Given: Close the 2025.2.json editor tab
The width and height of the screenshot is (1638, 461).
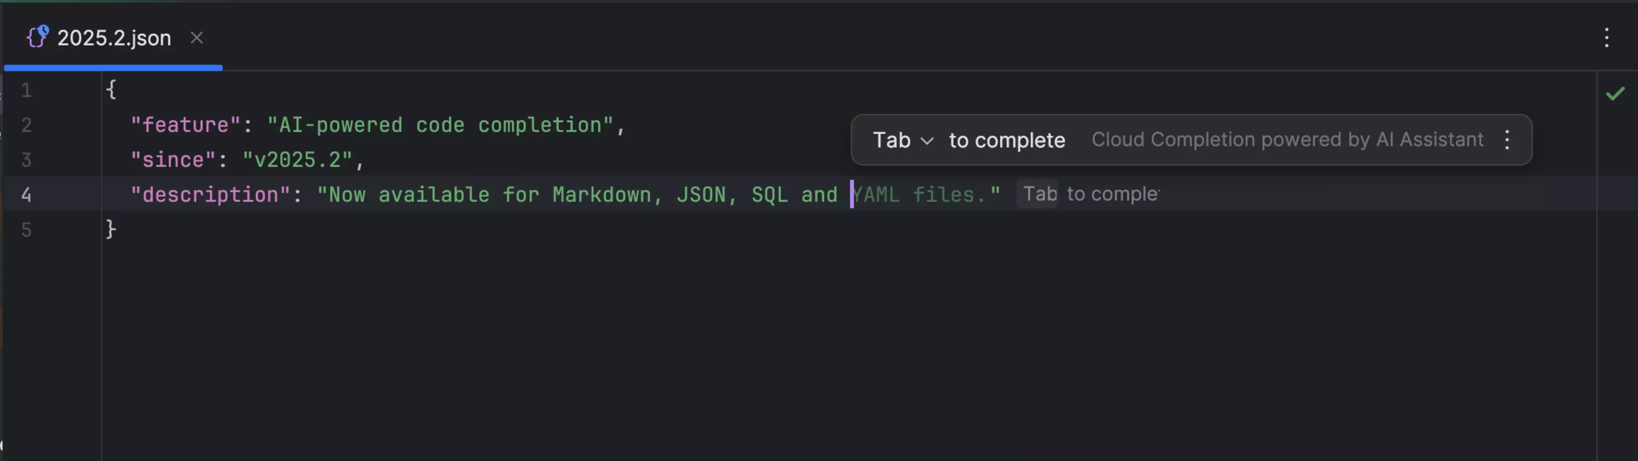Looking at the screenshot, I should coord(197,38).
